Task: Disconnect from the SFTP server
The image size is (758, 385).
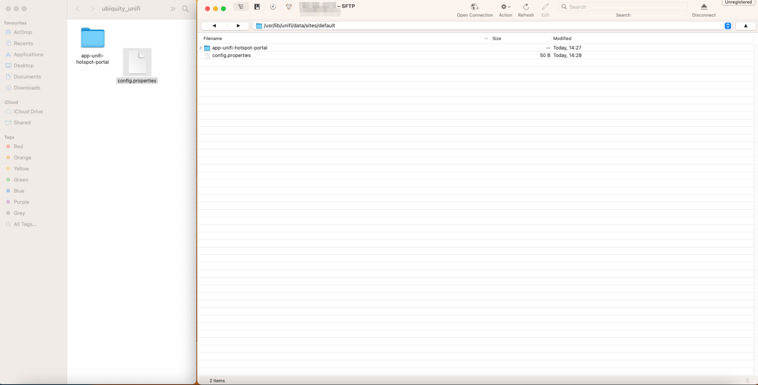Action: click(x=704, y=7)
